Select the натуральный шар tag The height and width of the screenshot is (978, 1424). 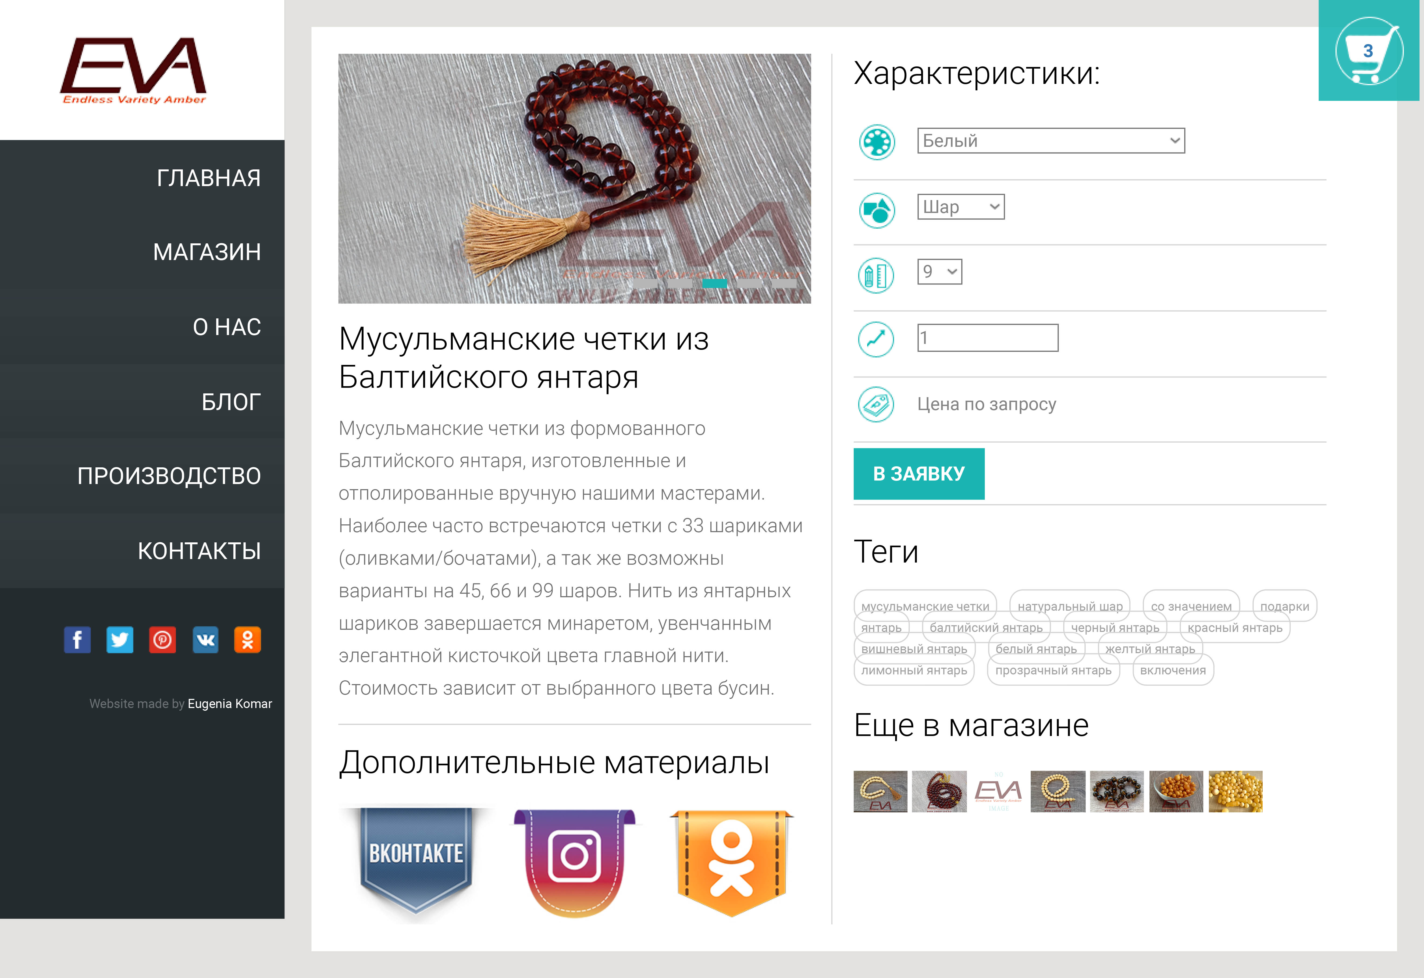click(x=1070, y=606)
